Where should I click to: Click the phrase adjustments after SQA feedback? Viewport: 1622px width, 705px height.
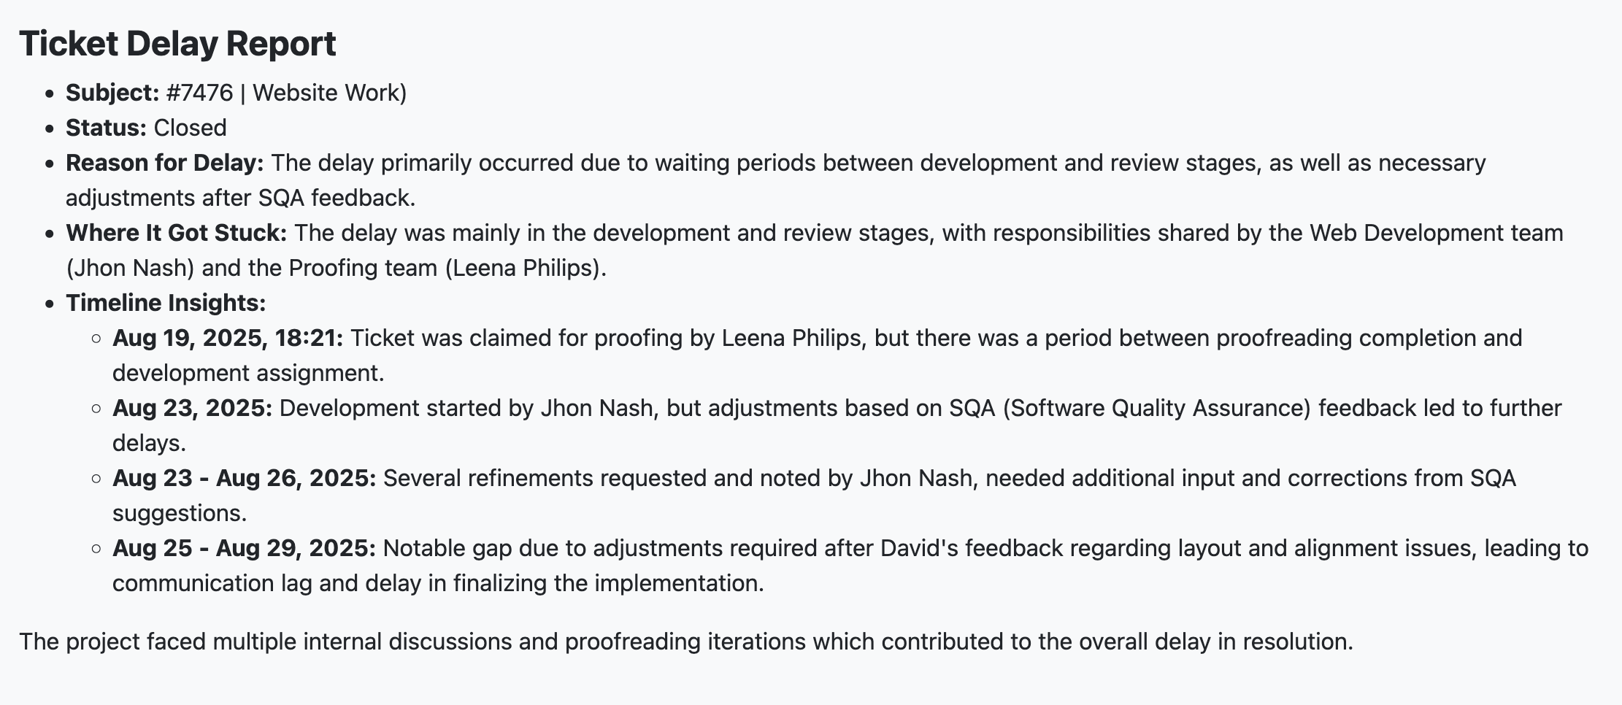pyautogui.click(x=239, y=198)
